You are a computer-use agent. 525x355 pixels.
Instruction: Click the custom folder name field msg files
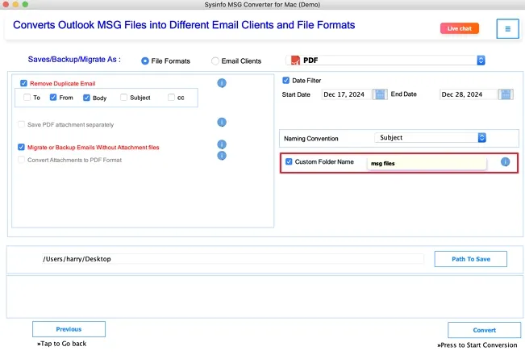(427, 164)
